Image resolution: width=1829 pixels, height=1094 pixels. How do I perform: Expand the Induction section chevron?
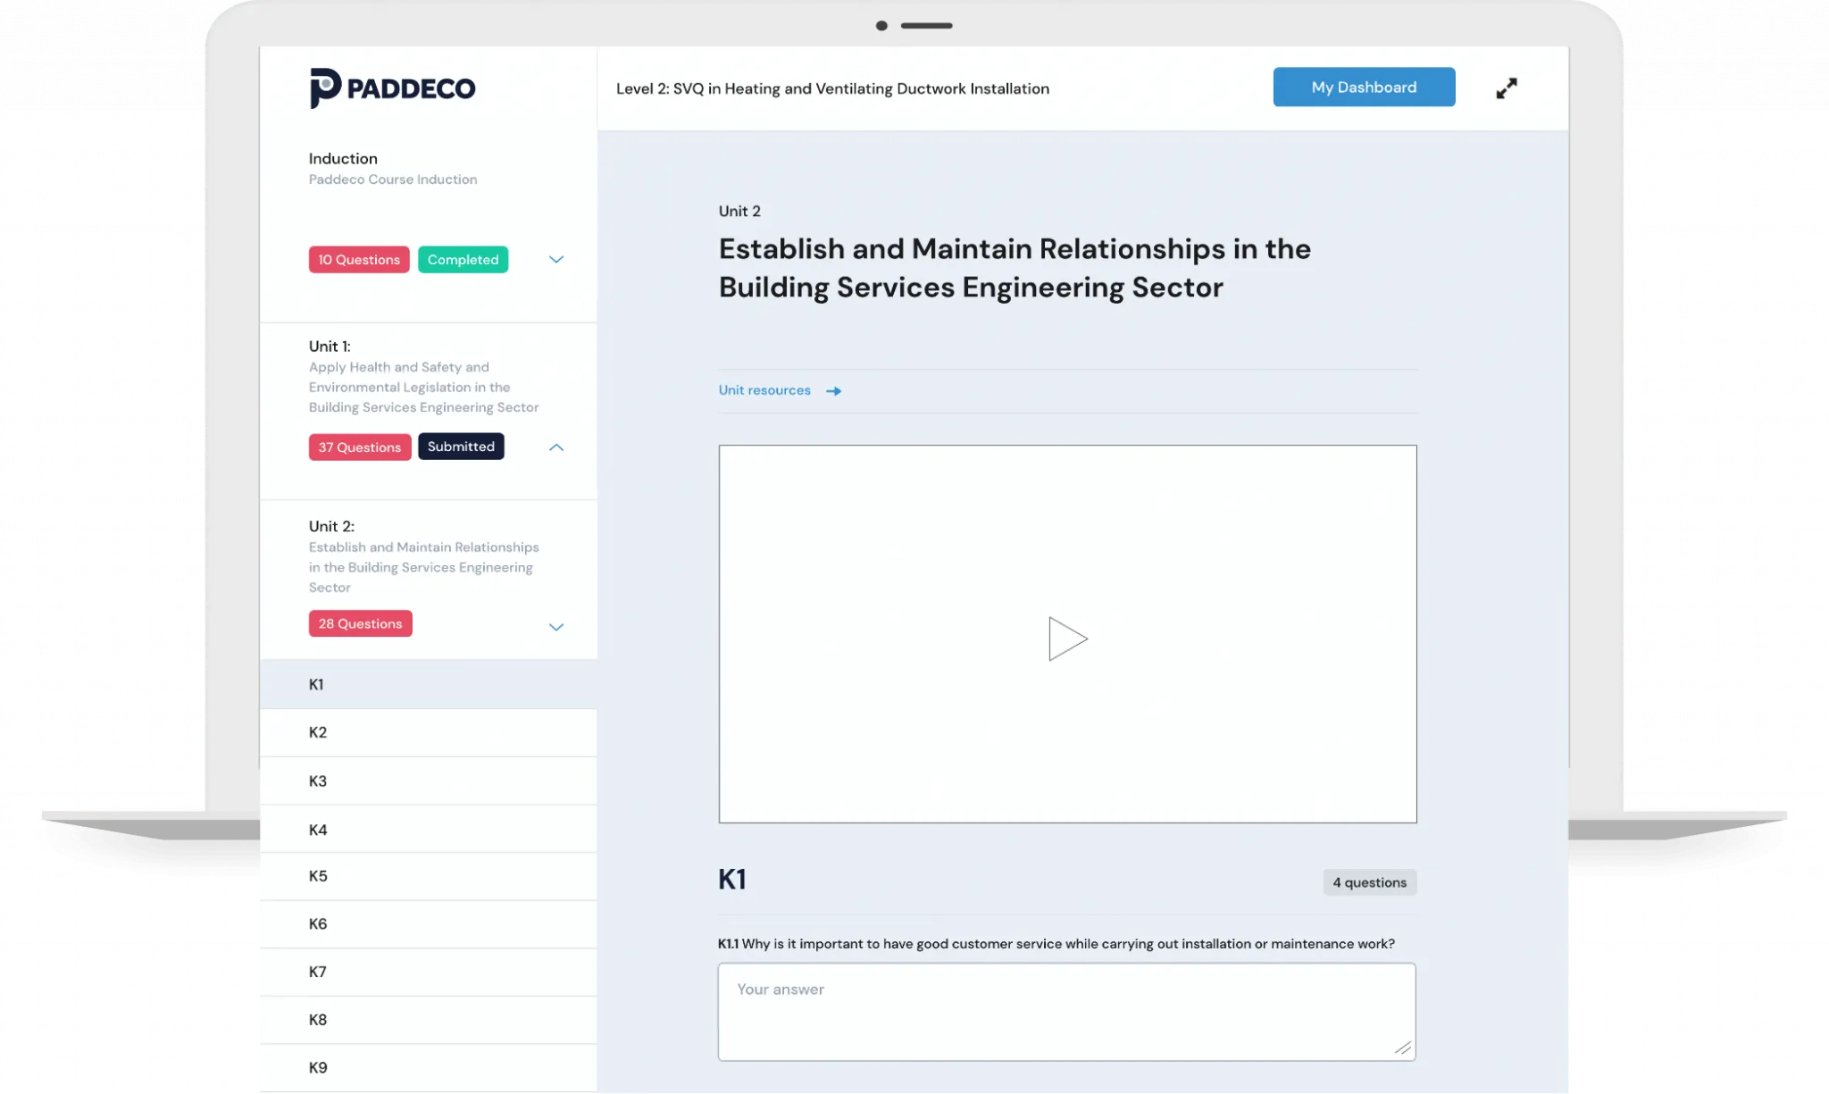tap(556, 260)
